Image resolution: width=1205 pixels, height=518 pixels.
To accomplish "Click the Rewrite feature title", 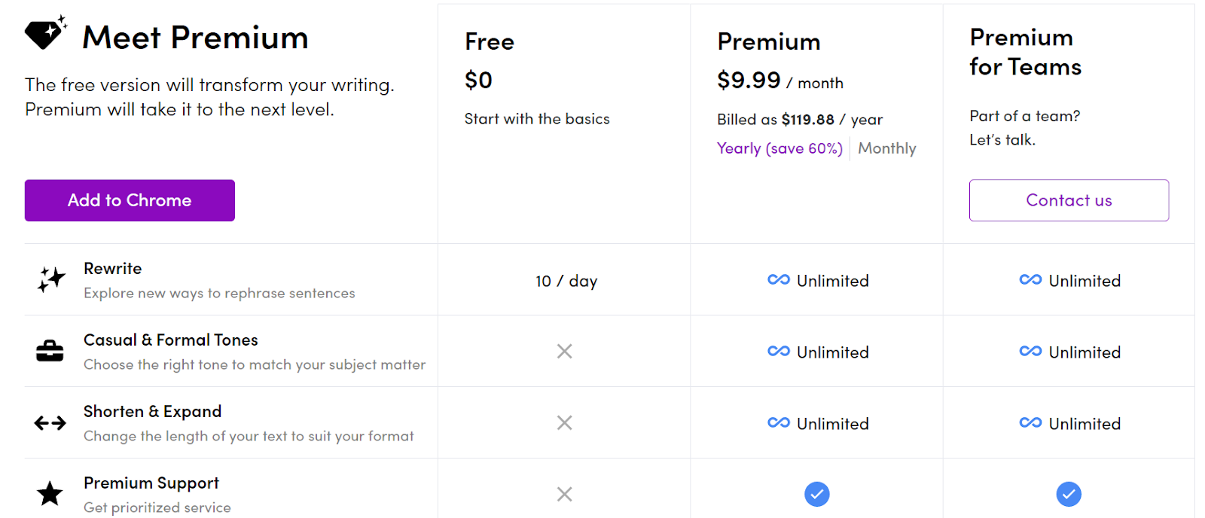I will point(113,269).
